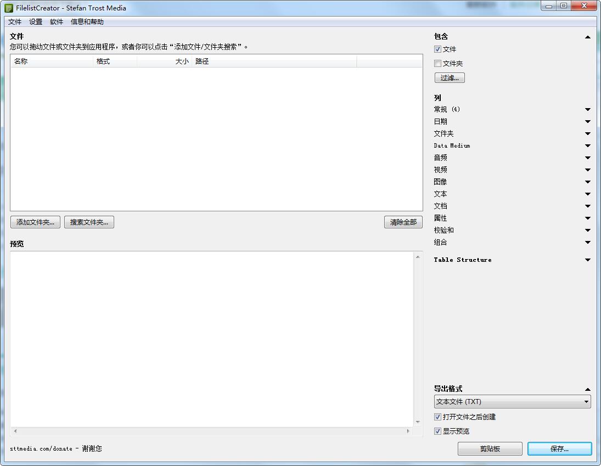勾选包含区域的「文件夹」复选框

pos(437,63)
